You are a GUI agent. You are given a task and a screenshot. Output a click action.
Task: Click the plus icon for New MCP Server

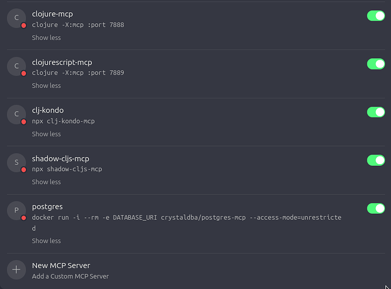[x=16, y=269]
